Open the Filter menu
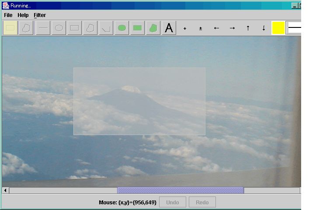Image resolution: width=316 pixels, height=210 pixels. 40,15
